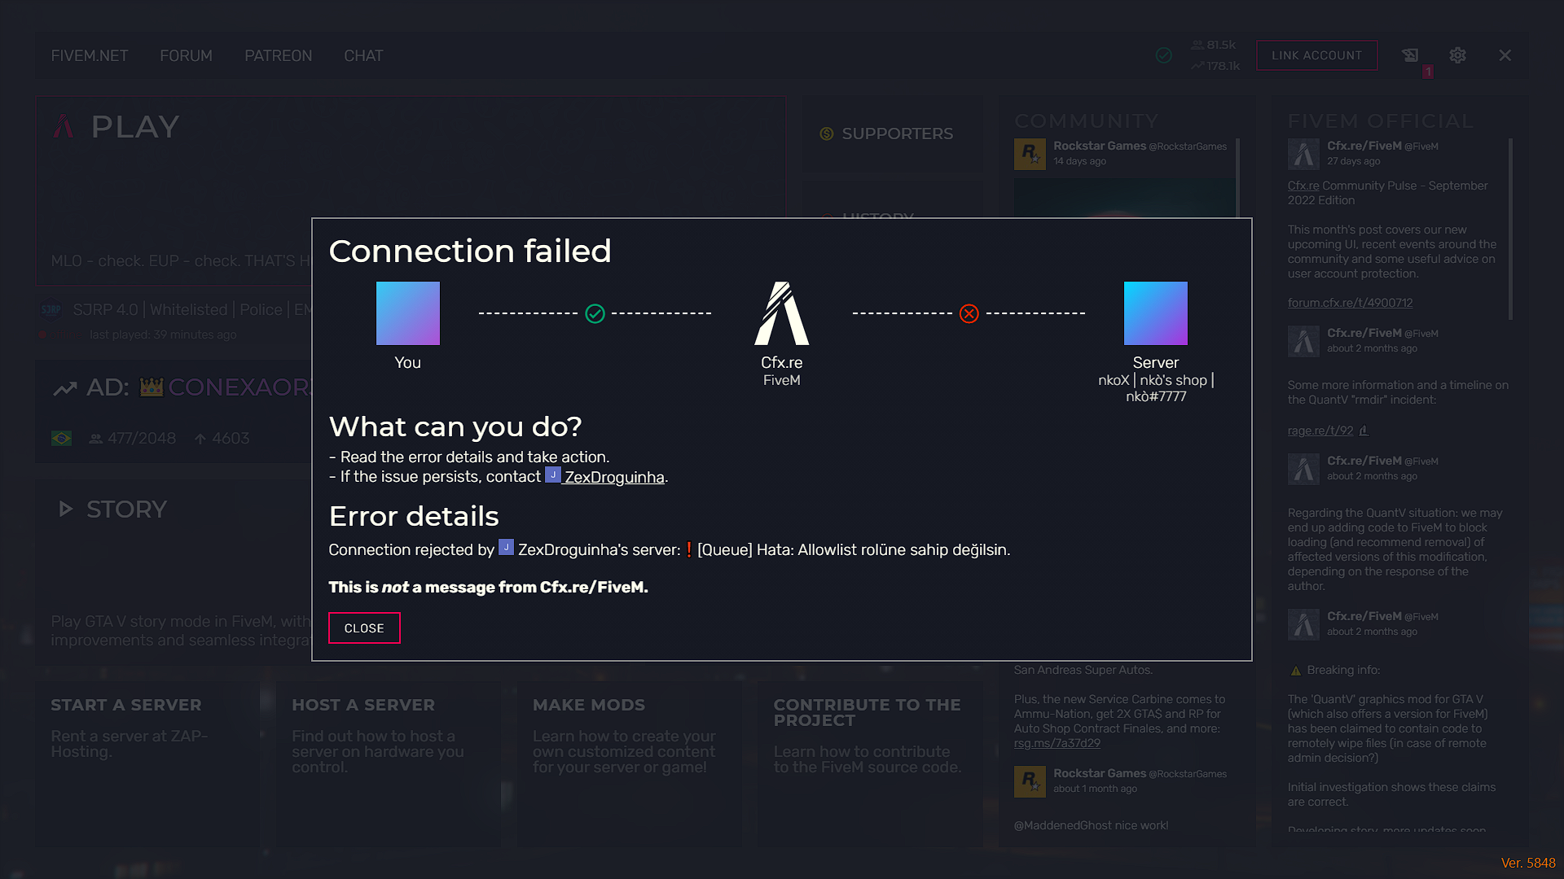Screen dimensions: 1564x879
Task: Click ZexDroguinha avatar in Error details line
Action: (506, 547)
